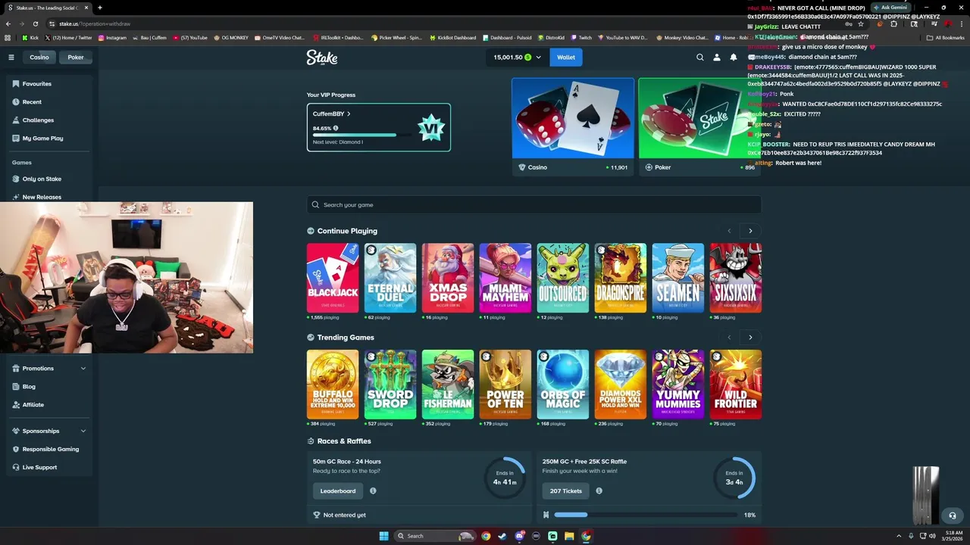Switch to the Casino tab

[x=39, y=58]
